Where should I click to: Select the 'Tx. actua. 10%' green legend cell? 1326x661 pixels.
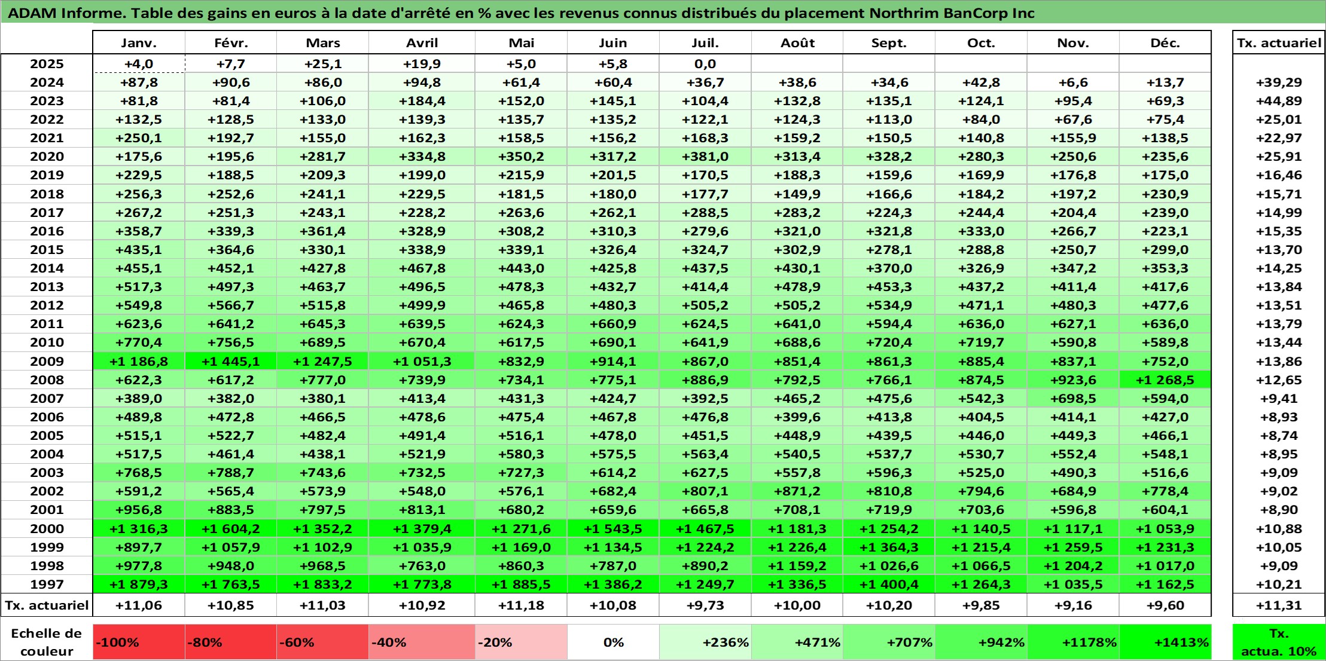1279,642
